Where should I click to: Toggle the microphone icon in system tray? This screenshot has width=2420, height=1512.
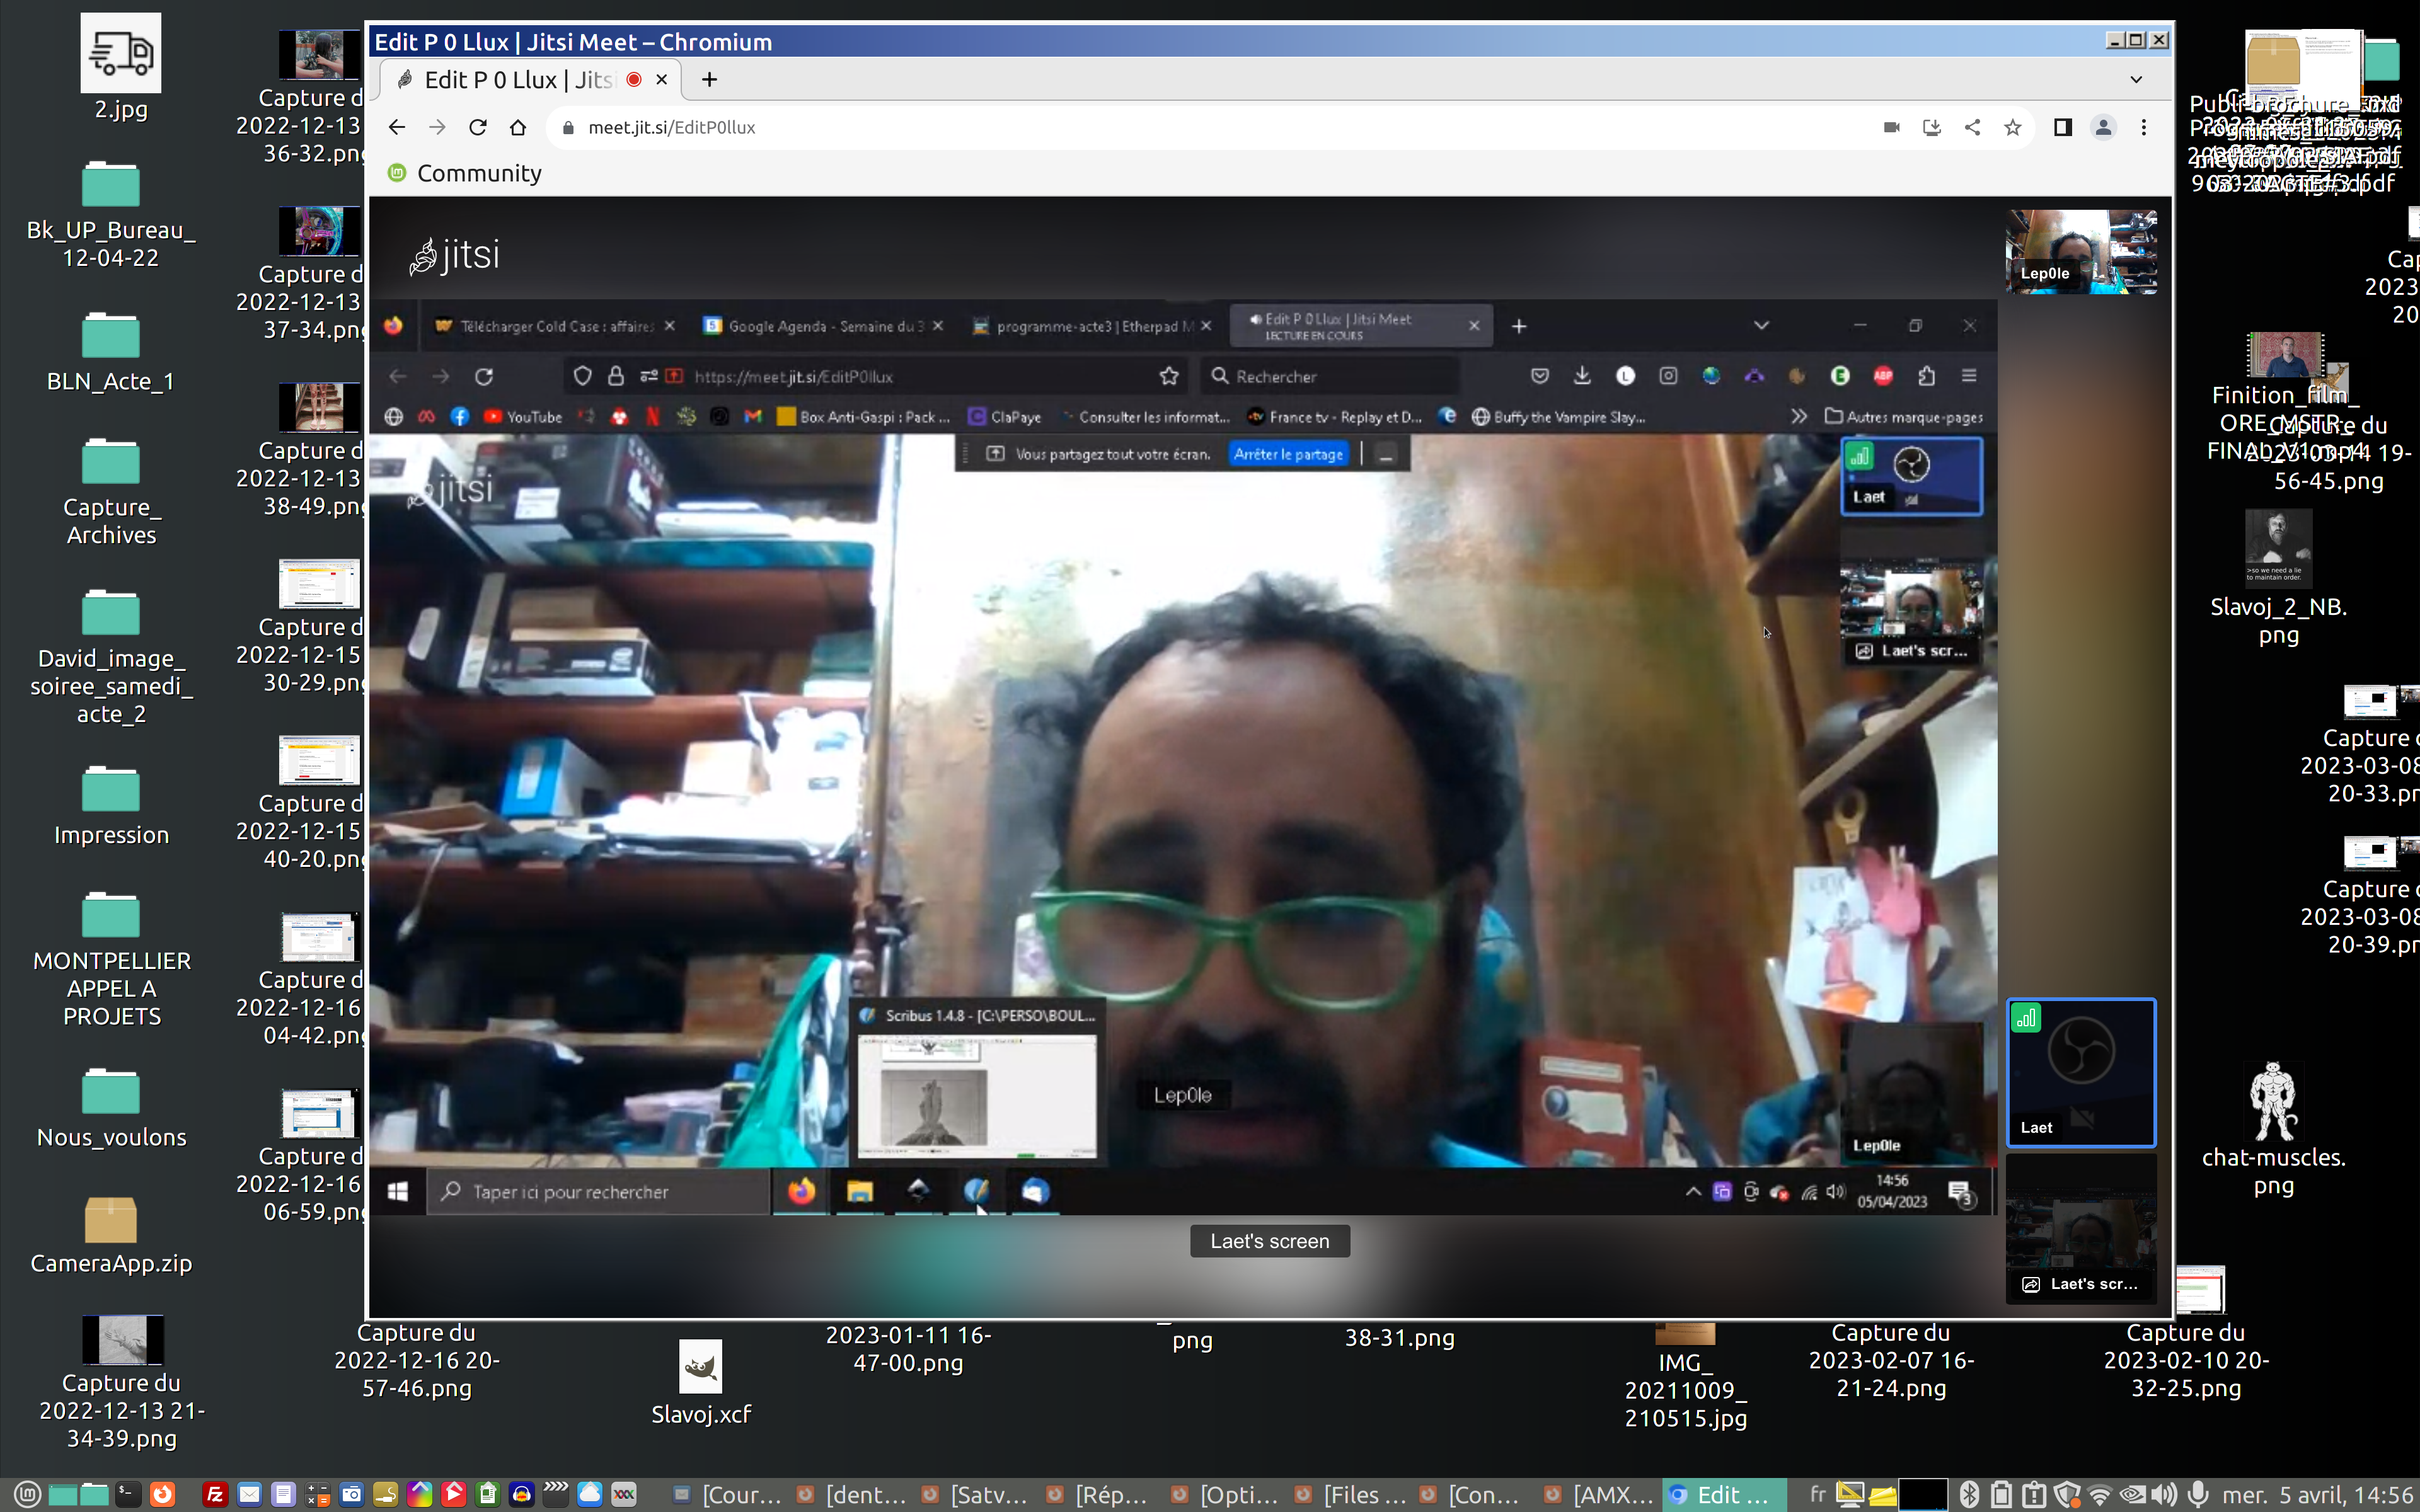click(2198, 1494)
